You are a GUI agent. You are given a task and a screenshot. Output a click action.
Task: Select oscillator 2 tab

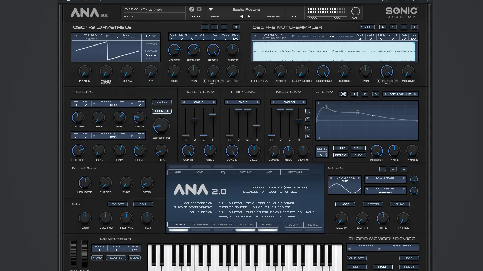point(214,27)
